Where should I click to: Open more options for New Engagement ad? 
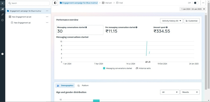pyautogui.click(x=47, y=22)
